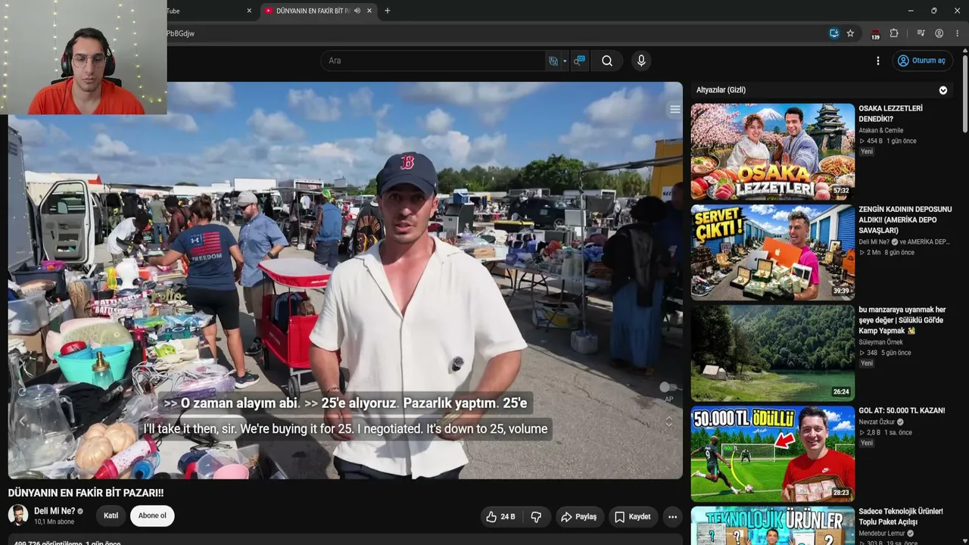Click the title OSAKA LEZZETLERİ DENEDİK!?
The width and height of the screenshot is (969, 545).
890,114
